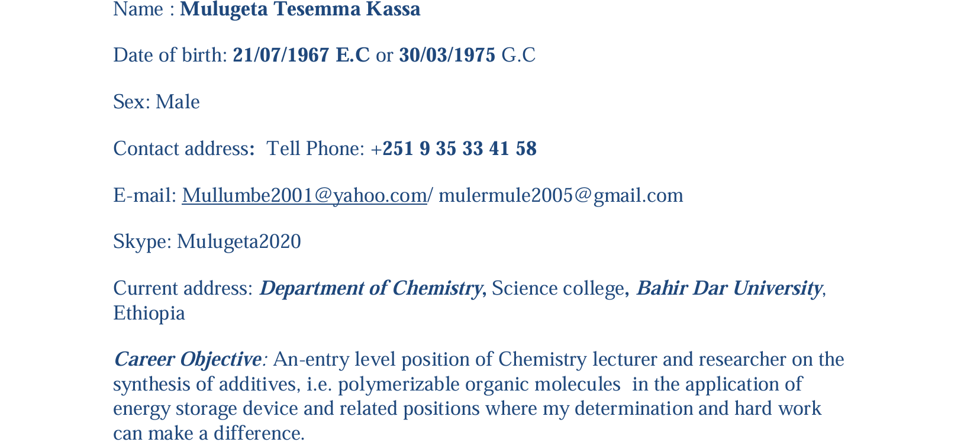Click the word Ethiopia
The height and width of the screenshot is (442, 964).
[x=149, y=314]
